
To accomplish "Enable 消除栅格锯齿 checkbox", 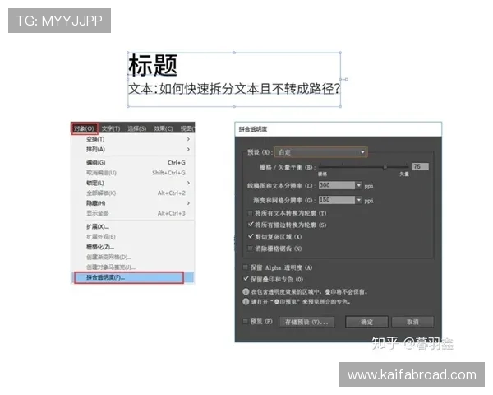I will (x=251, y=249).
